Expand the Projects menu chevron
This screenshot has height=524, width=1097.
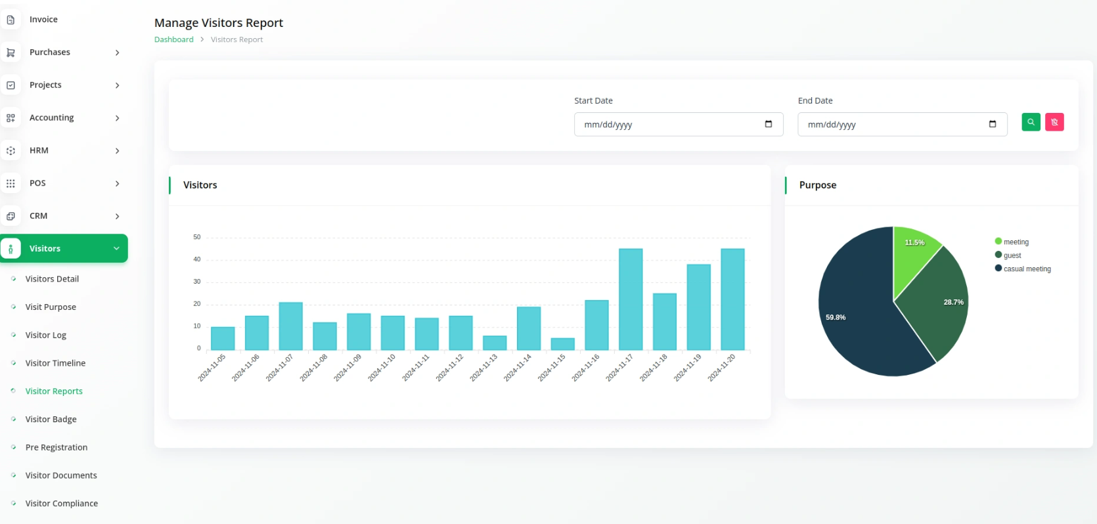pyautogui.click(x=117, y=85)
